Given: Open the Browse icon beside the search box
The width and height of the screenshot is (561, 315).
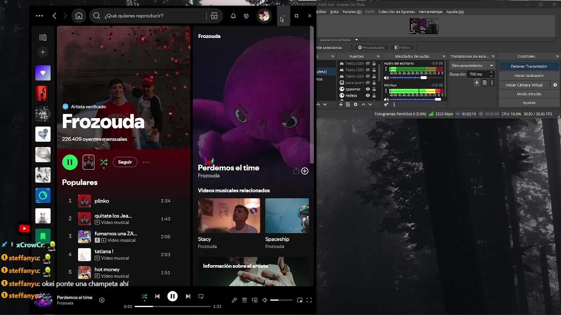Looking at the screenshot, I should [x=214, y=16].
